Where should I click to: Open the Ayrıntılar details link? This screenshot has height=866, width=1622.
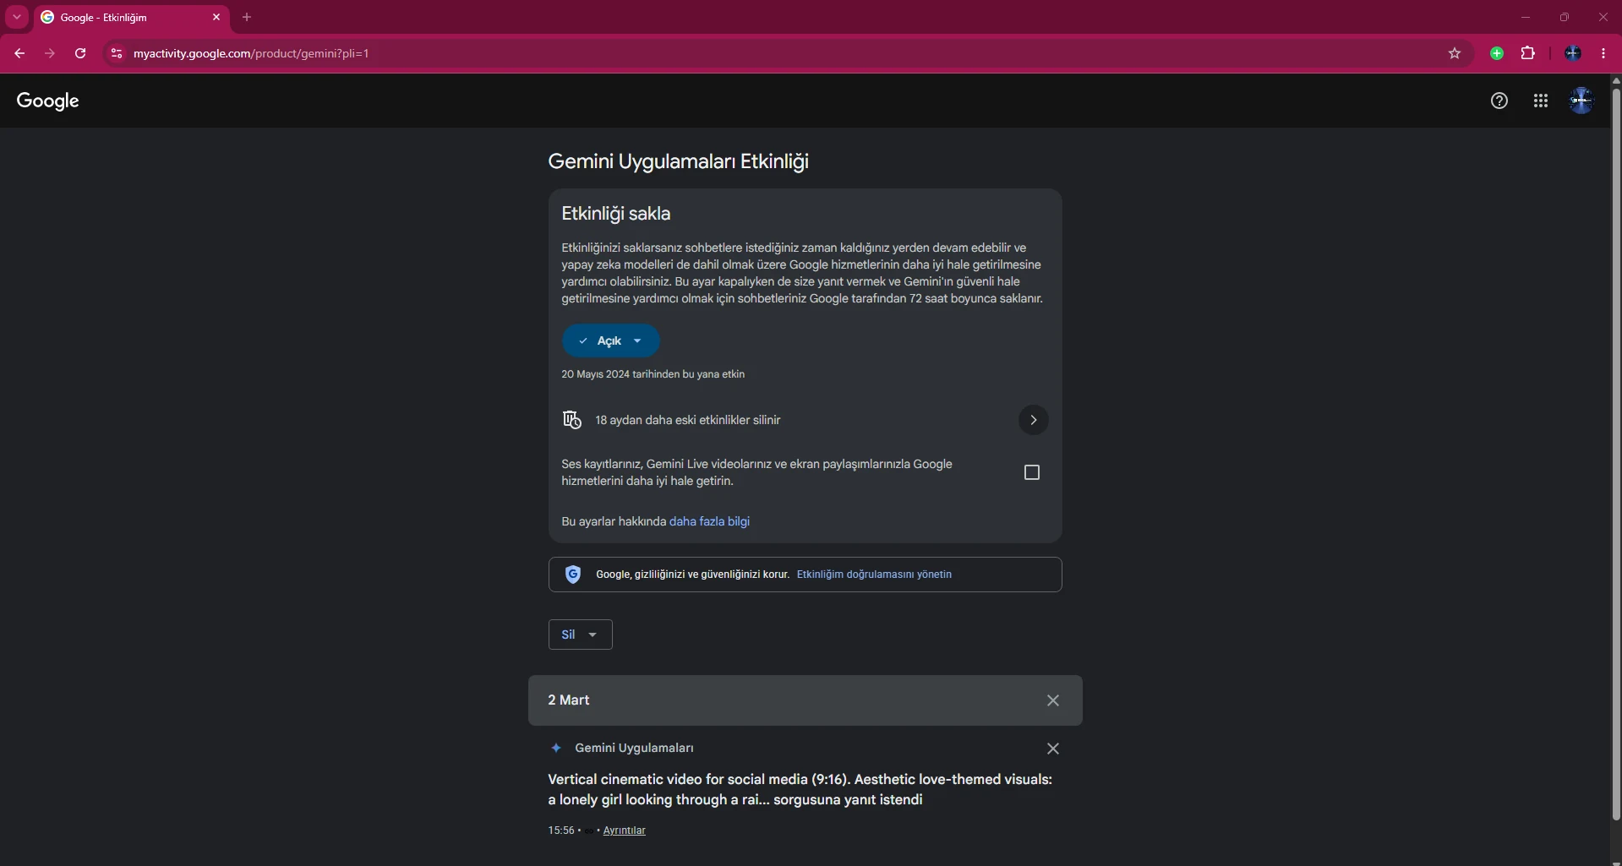(625, 831)
